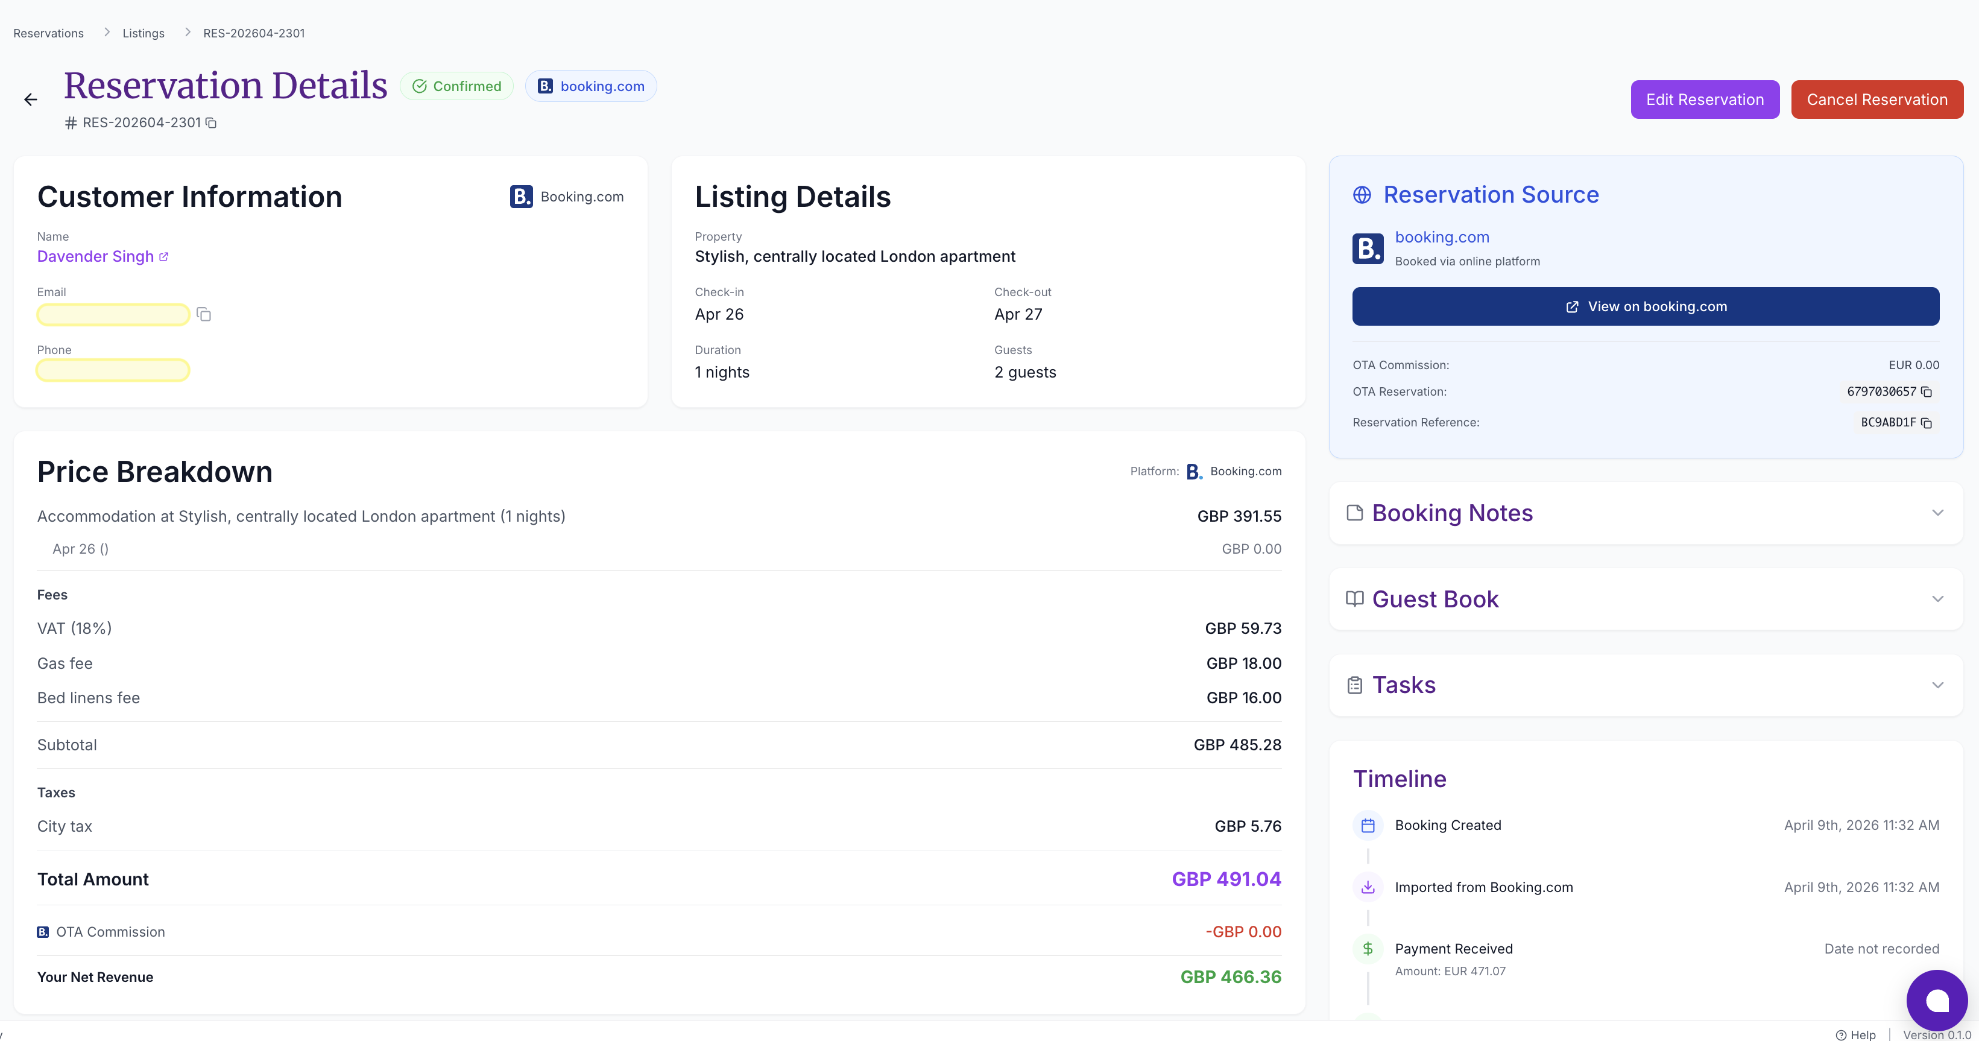1979x1041 pixels.
Task: Click the Confirmed status badge
Action: (457, 86)
